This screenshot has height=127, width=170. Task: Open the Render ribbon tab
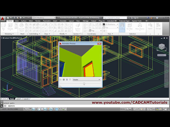click(38, 21)
